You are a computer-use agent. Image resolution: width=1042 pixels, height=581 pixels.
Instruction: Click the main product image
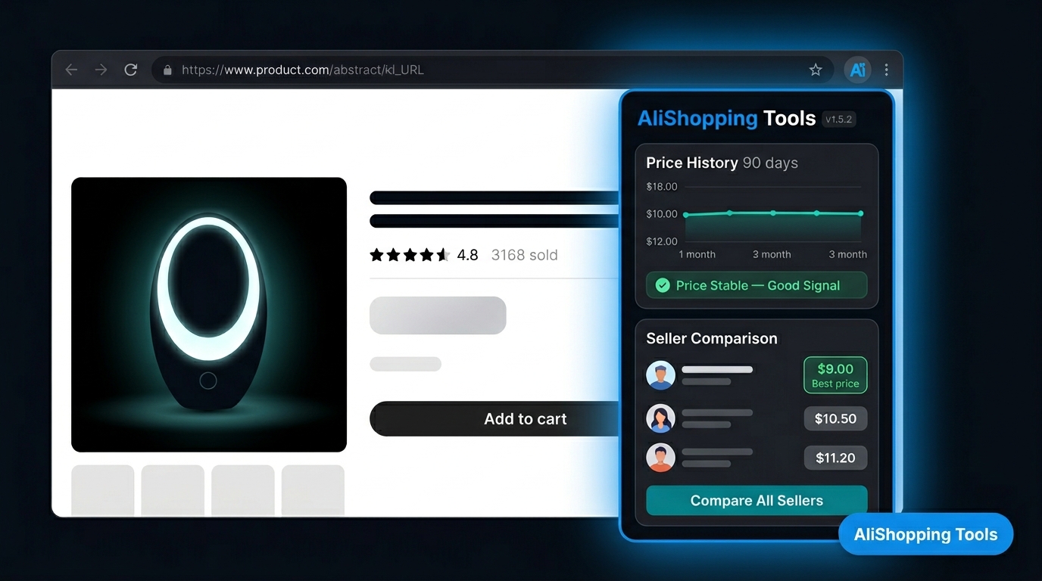pyautogui.click(x=209, y=315)
